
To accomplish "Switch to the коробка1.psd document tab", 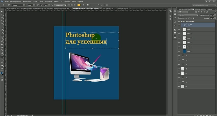I will point(37,8).
